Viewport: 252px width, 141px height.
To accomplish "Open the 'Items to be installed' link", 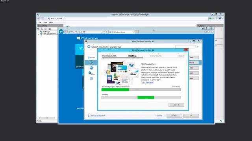I will pos(98,116).
